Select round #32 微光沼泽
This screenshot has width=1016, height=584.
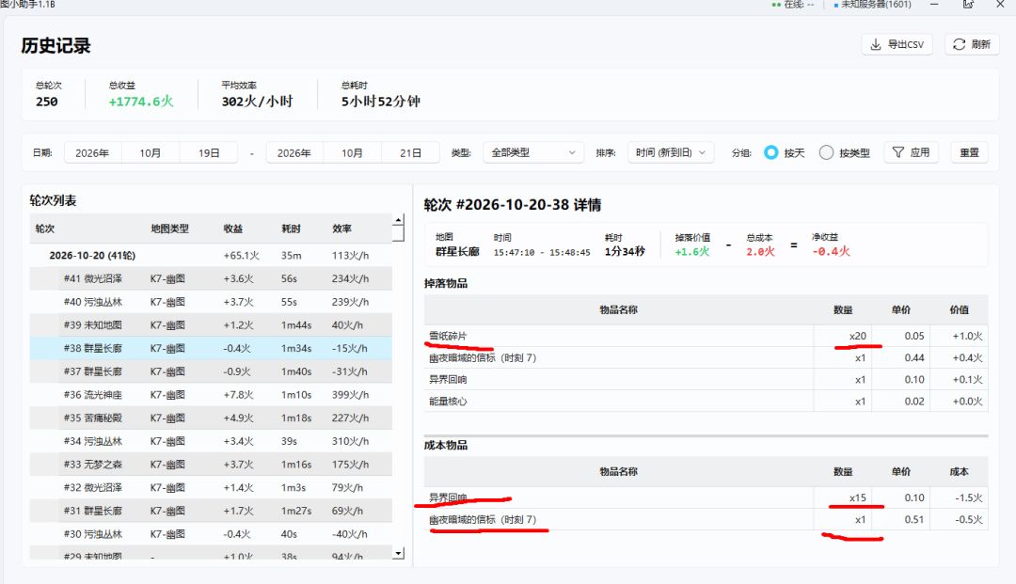211,487
